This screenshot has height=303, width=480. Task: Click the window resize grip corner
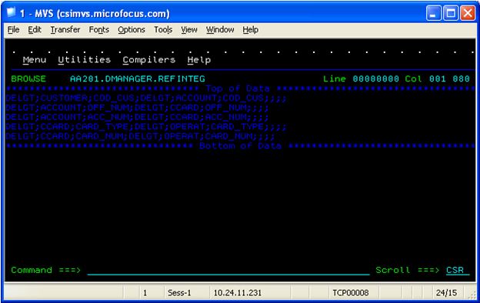click(x=473, y=295)
